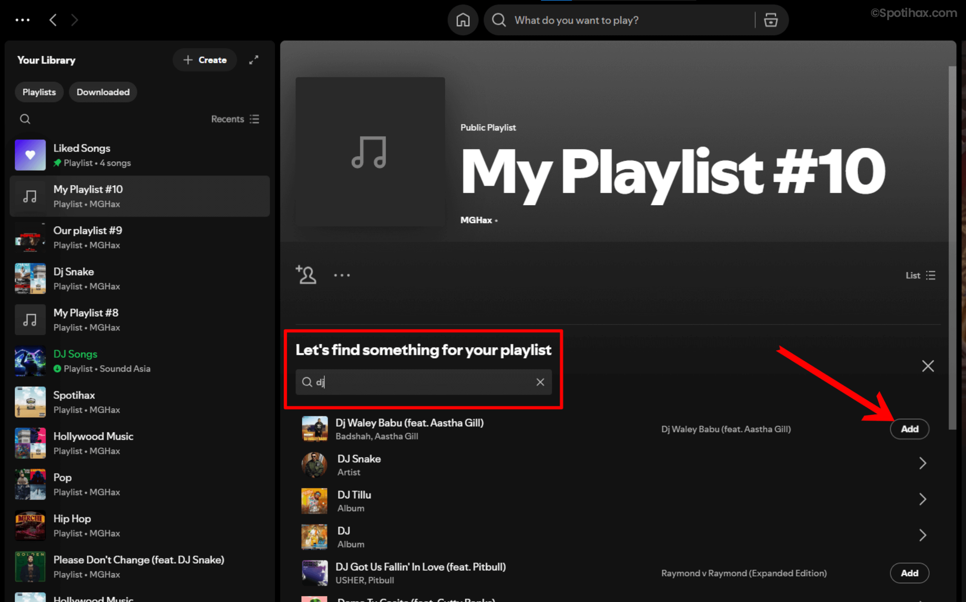This screenshot has height=602, width=966.
Task: Click the Create button in Your Library
Action: 205,60
